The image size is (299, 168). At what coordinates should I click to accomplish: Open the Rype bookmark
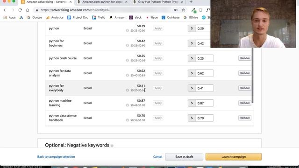[152, 17]
